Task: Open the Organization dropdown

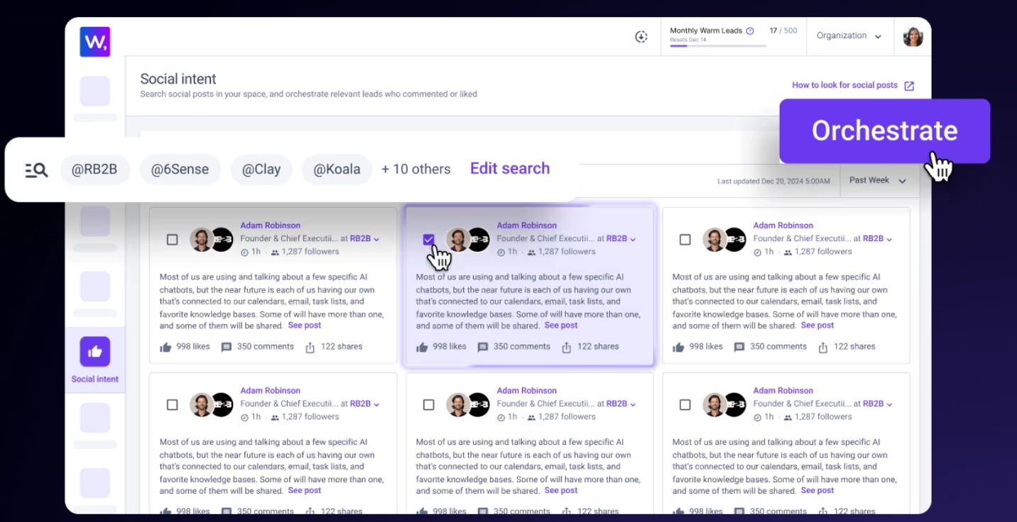Action: tap(849, 36)
